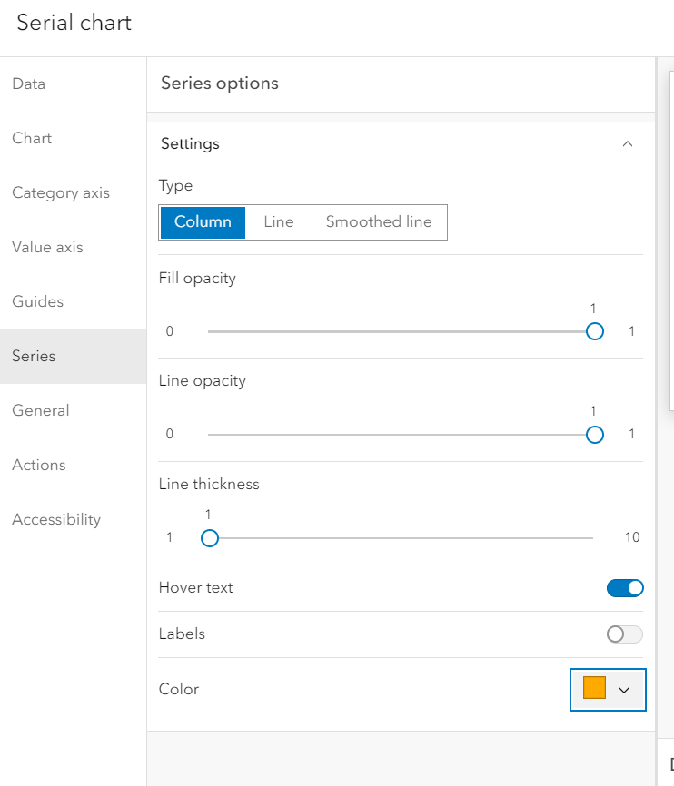Image resolution: width=674 pixels, height=786 pixels.
Task: Click the orange color swatch
Action: (x=594, y=689)
